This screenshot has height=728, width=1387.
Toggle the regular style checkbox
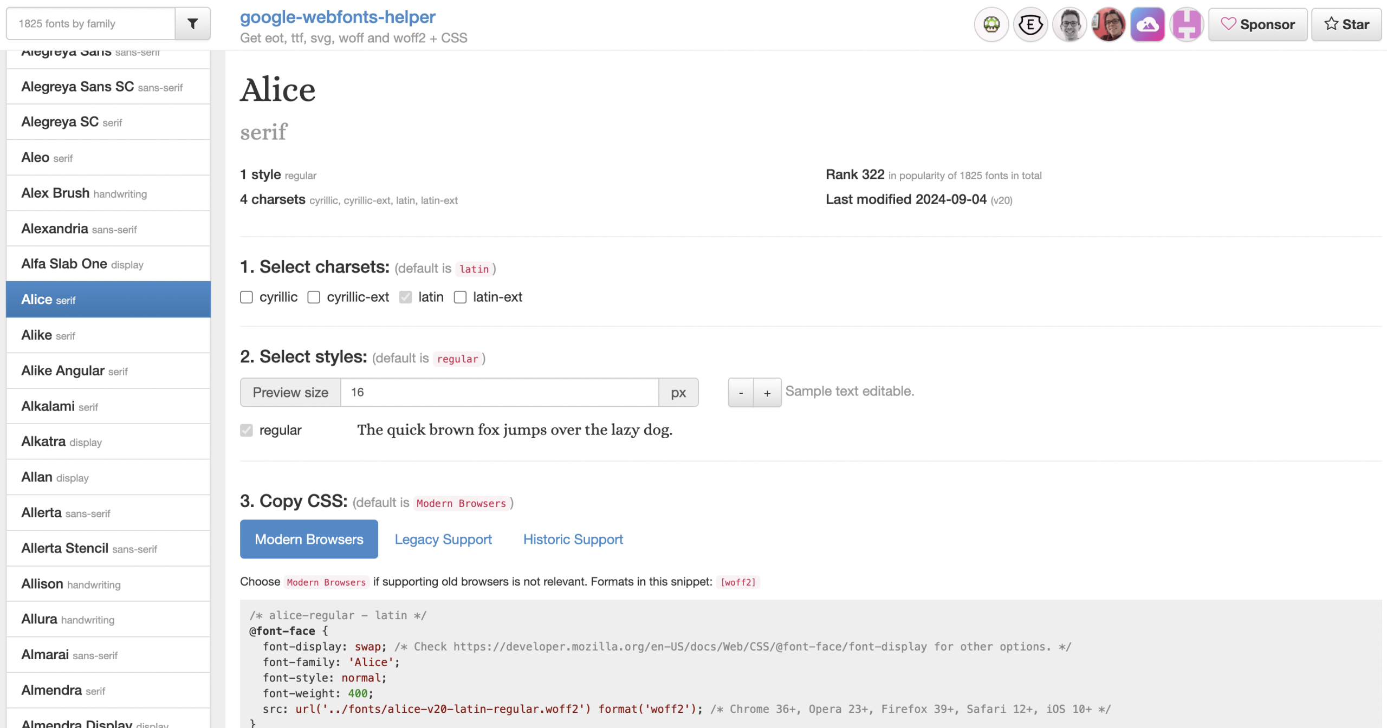point(247,430)
